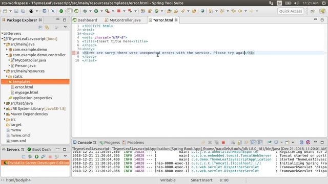Click the Save toolbar icon
328x184 pixels.
(x=16, y=11)
